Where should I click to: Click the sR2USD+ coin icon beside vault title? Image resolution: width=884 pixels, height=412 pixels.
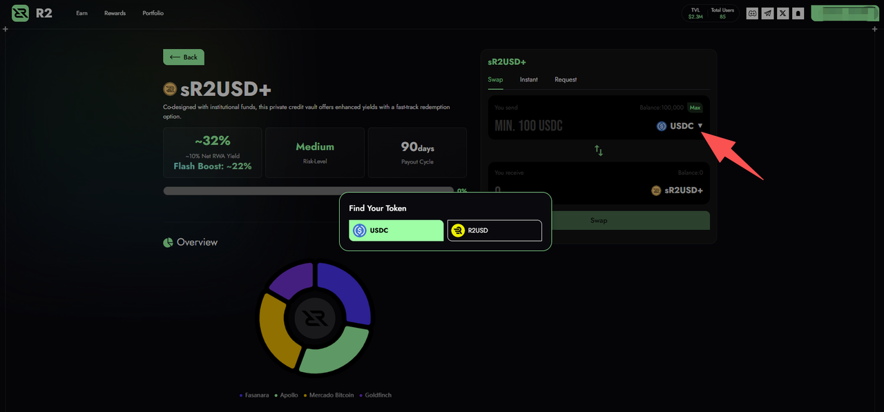pos(170,89)
